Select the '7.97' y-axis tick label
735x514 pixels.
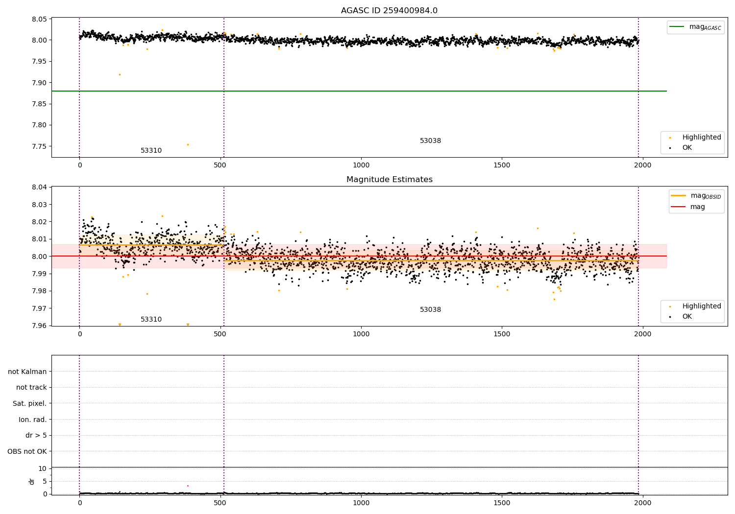point(40,308)
